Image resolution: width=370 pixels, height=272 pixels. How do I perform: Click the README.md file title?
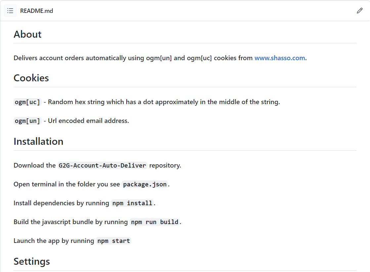(36, 11)
